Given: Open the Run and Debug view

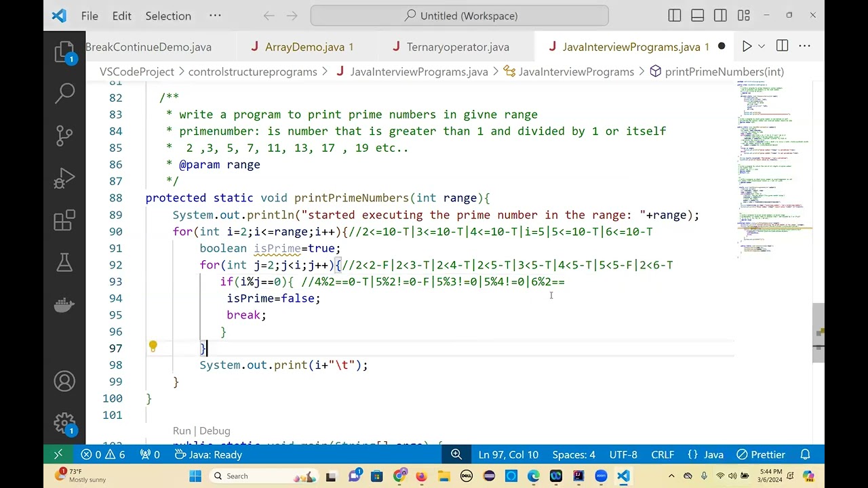Looking at the screenshot, I should (64, 178).
